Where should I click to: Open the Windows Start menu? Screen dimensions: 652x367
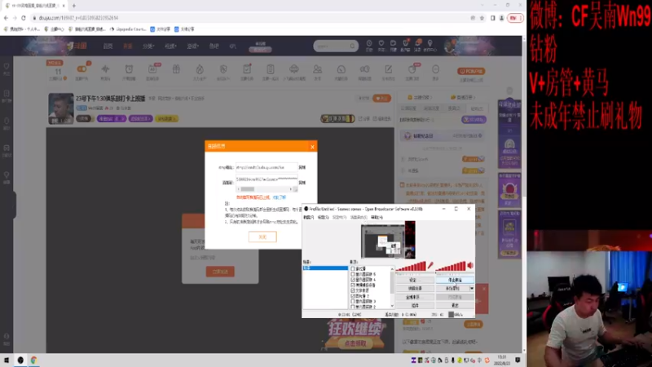[x=7, y=360]
